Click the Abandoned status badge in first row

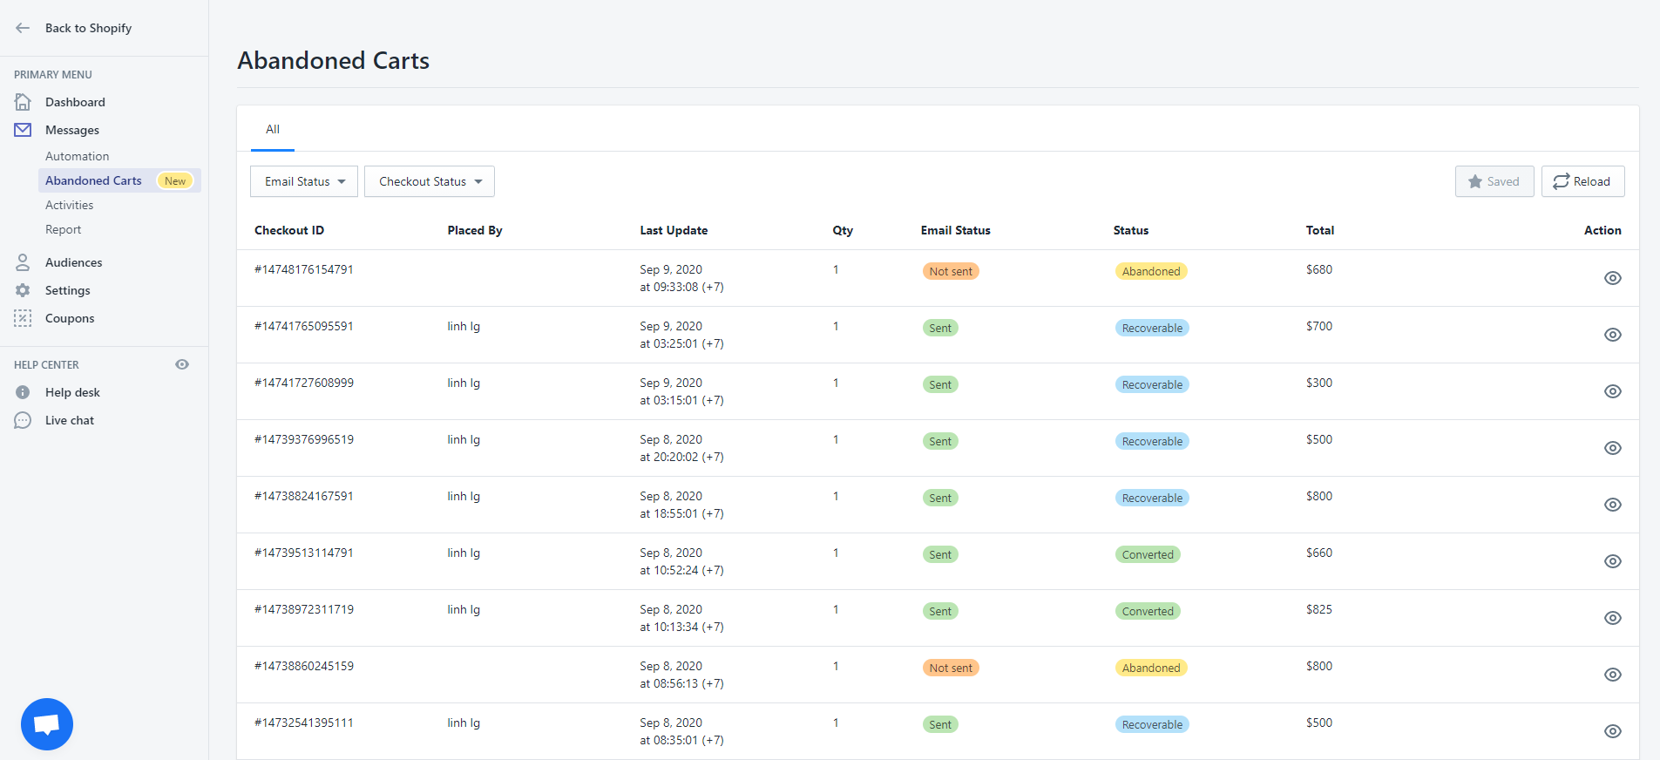tap(1150, 271)
